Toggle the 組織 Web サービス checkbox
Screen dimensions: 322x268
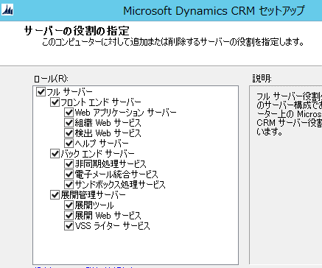(x=69, y=122)
